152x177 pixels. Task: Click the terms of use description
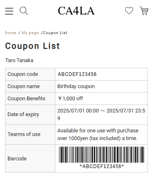click(98, 134)
